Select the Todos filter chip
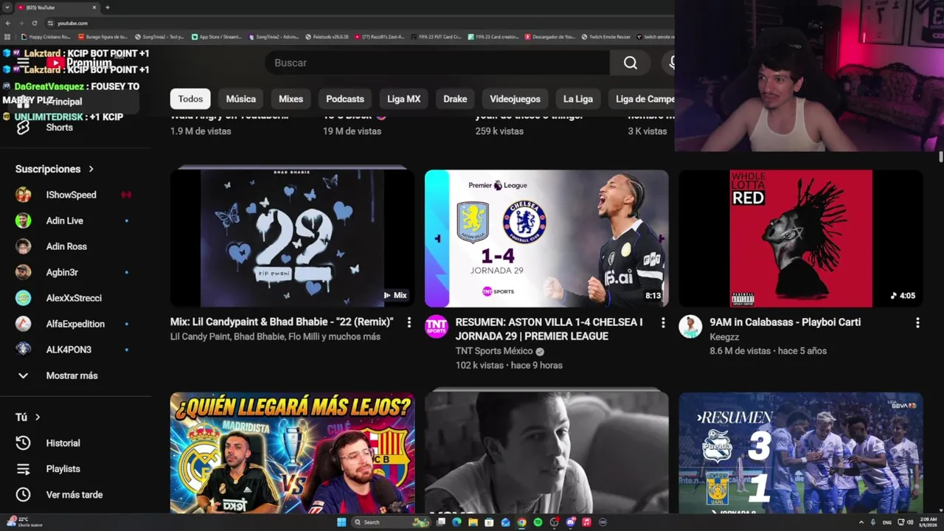Viewport: 944px width, 531px height. click(x=190, y=99)
